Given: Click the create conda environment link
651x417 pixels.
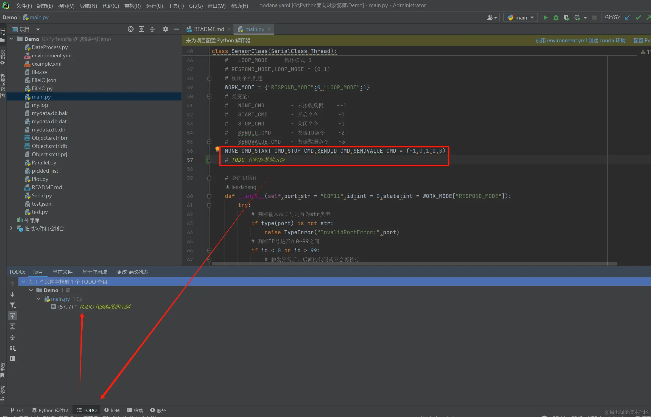Looking at the screenshot, I should (580, 41).
